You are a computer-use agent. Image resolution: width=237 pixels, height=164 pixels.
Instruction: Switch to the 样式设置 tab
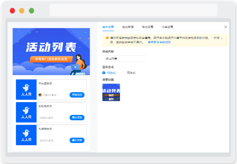pos(148,27)
